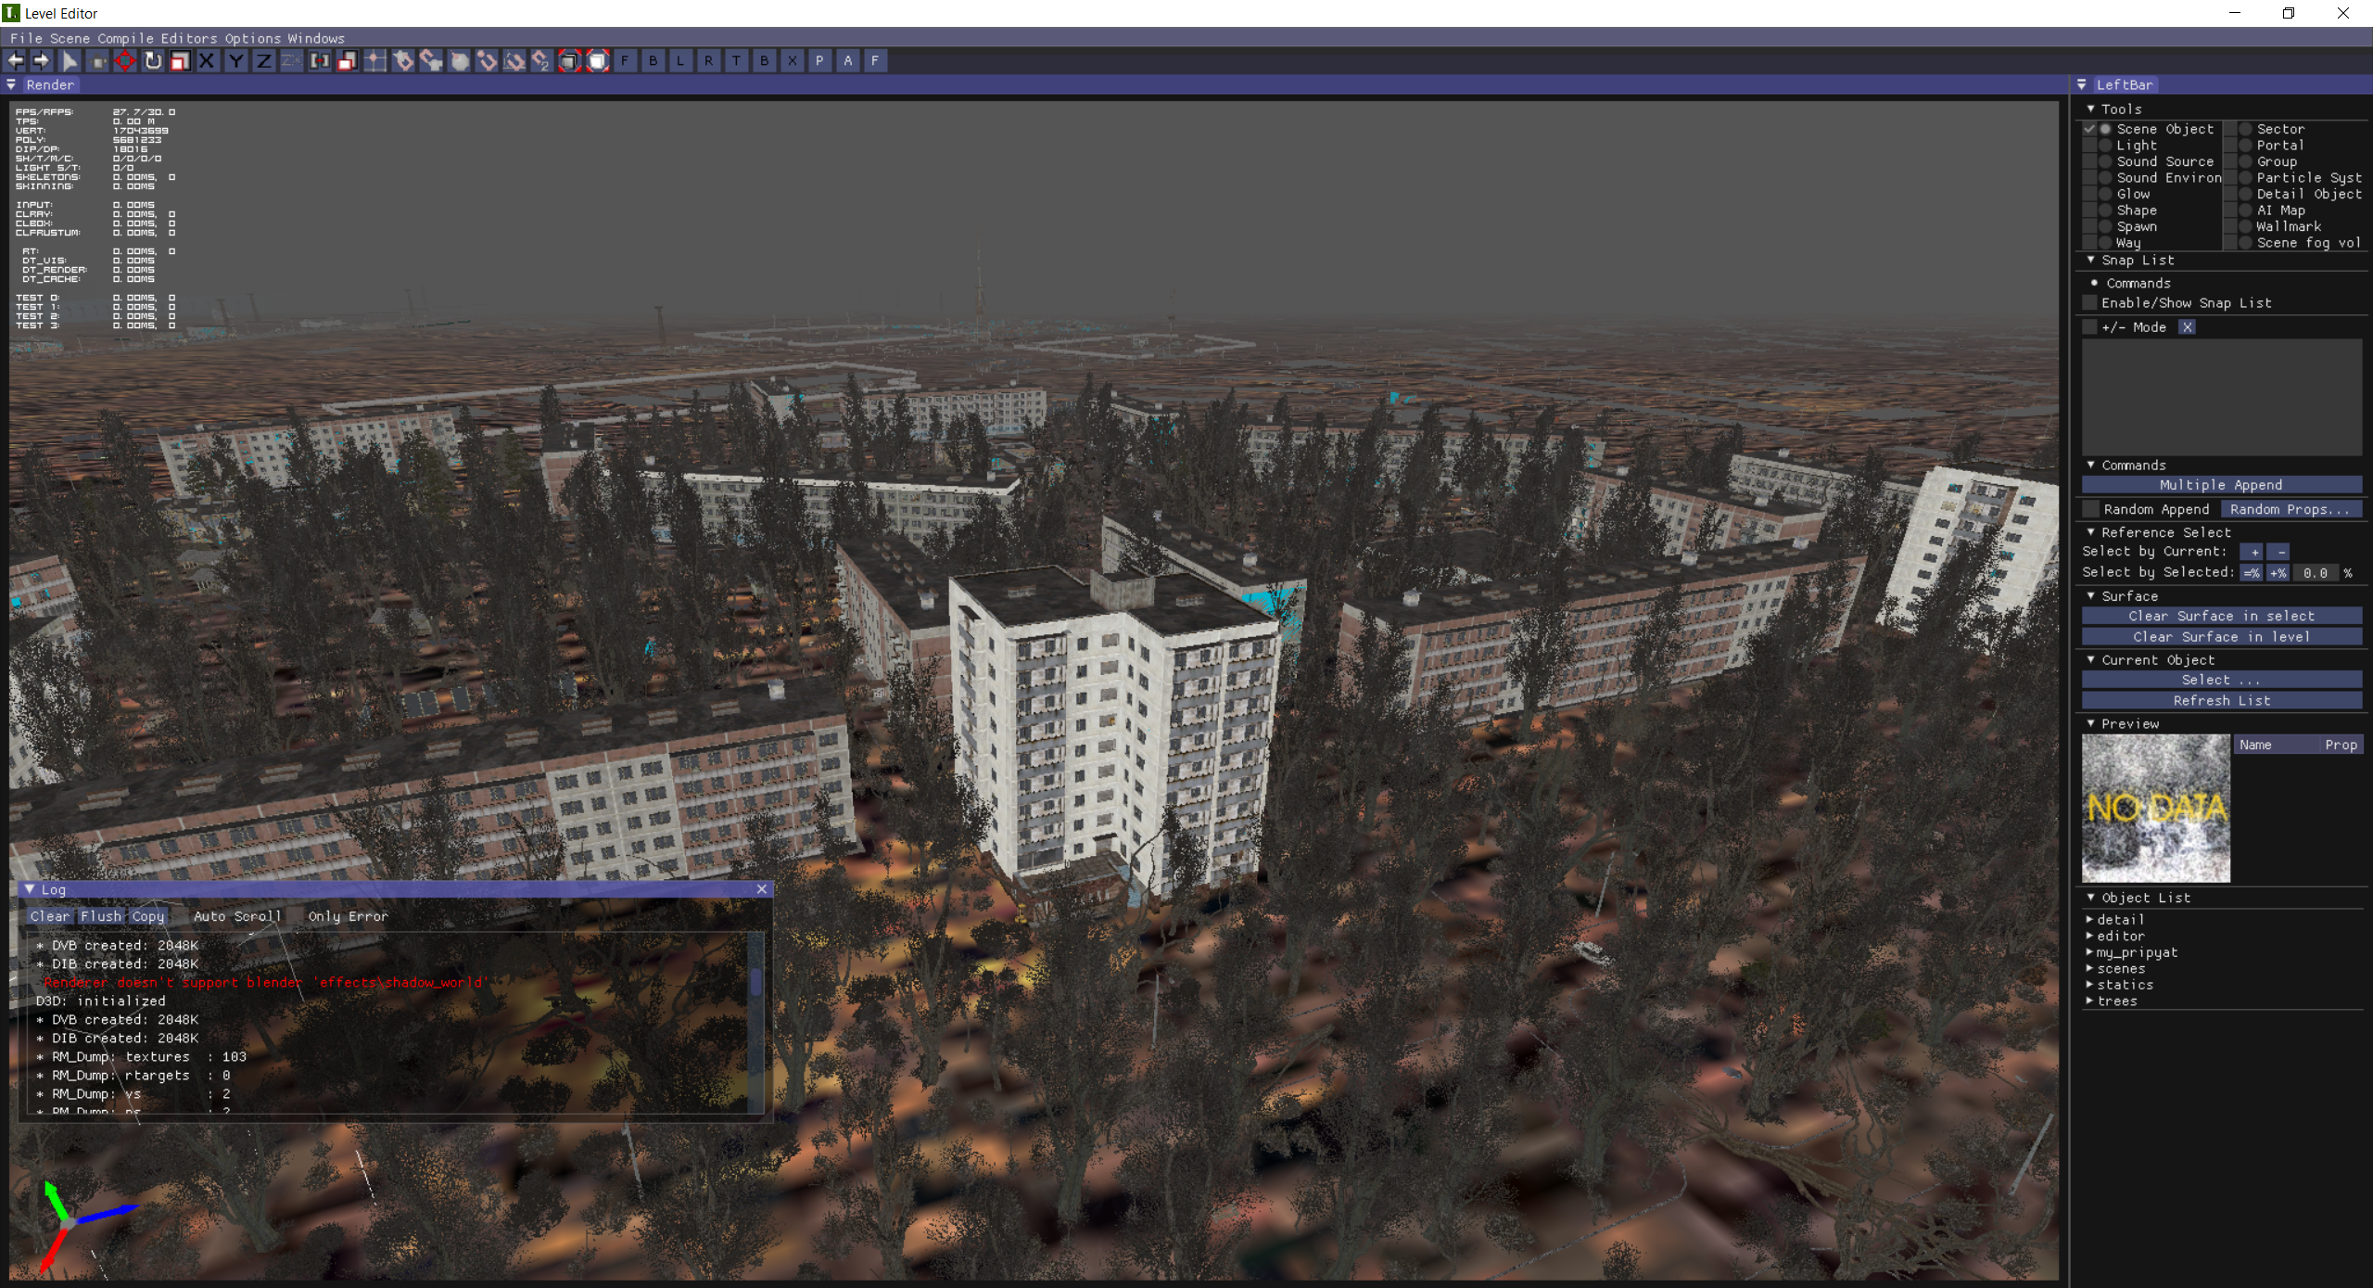
Task: Click the Undo left-arrow toolbar icon
Action: pos(15,61)
